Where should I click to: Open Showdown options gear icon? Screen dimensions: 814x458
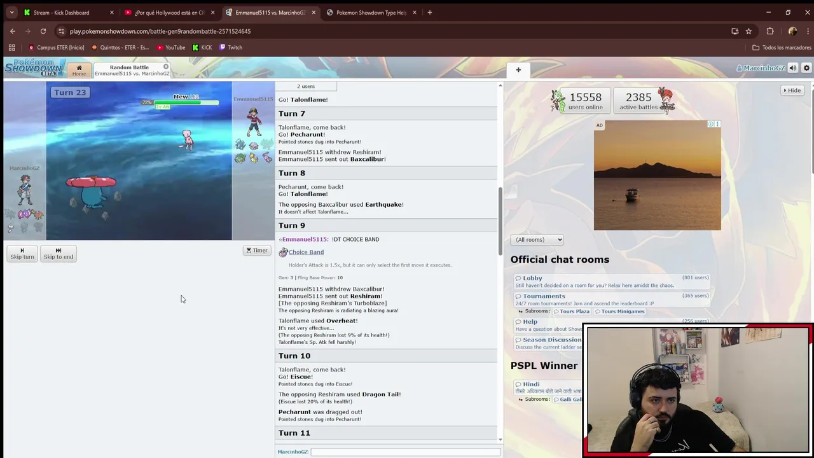pos(806,68)
